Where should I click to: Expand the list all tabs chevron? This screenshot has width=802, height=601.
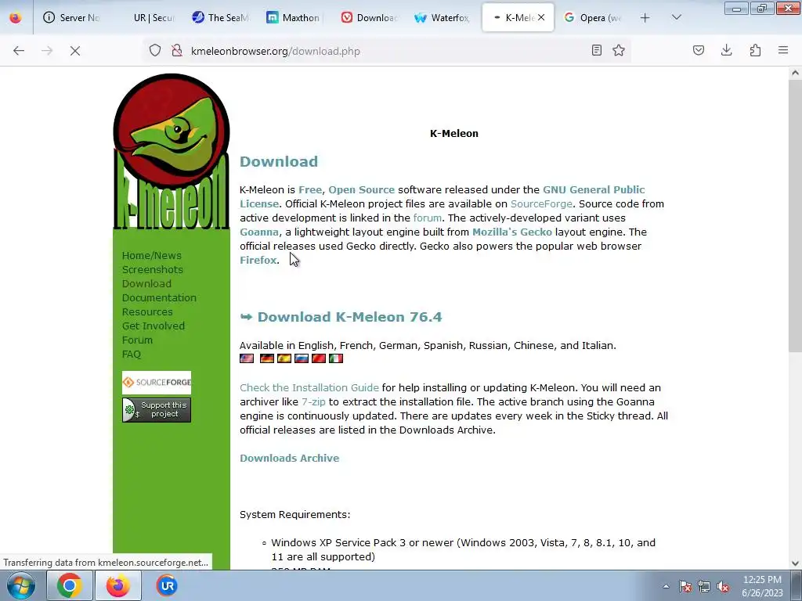[x=676, y=17]
